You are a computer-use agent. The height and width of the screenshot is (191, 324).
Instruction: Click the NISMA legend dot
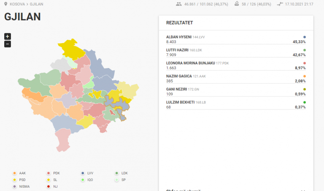[x=14, y=186]
